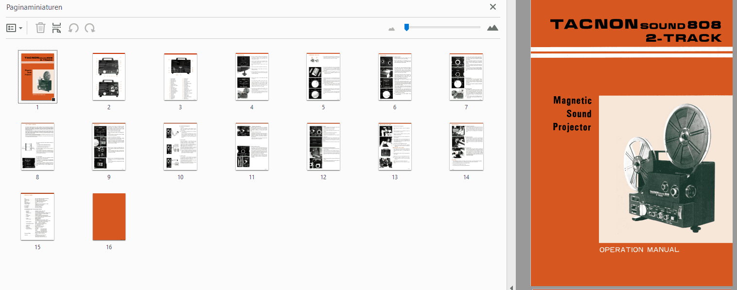Open the page thumbnails options menu
The height and width of the screenshot is (290, 737).
pos(14,28)
